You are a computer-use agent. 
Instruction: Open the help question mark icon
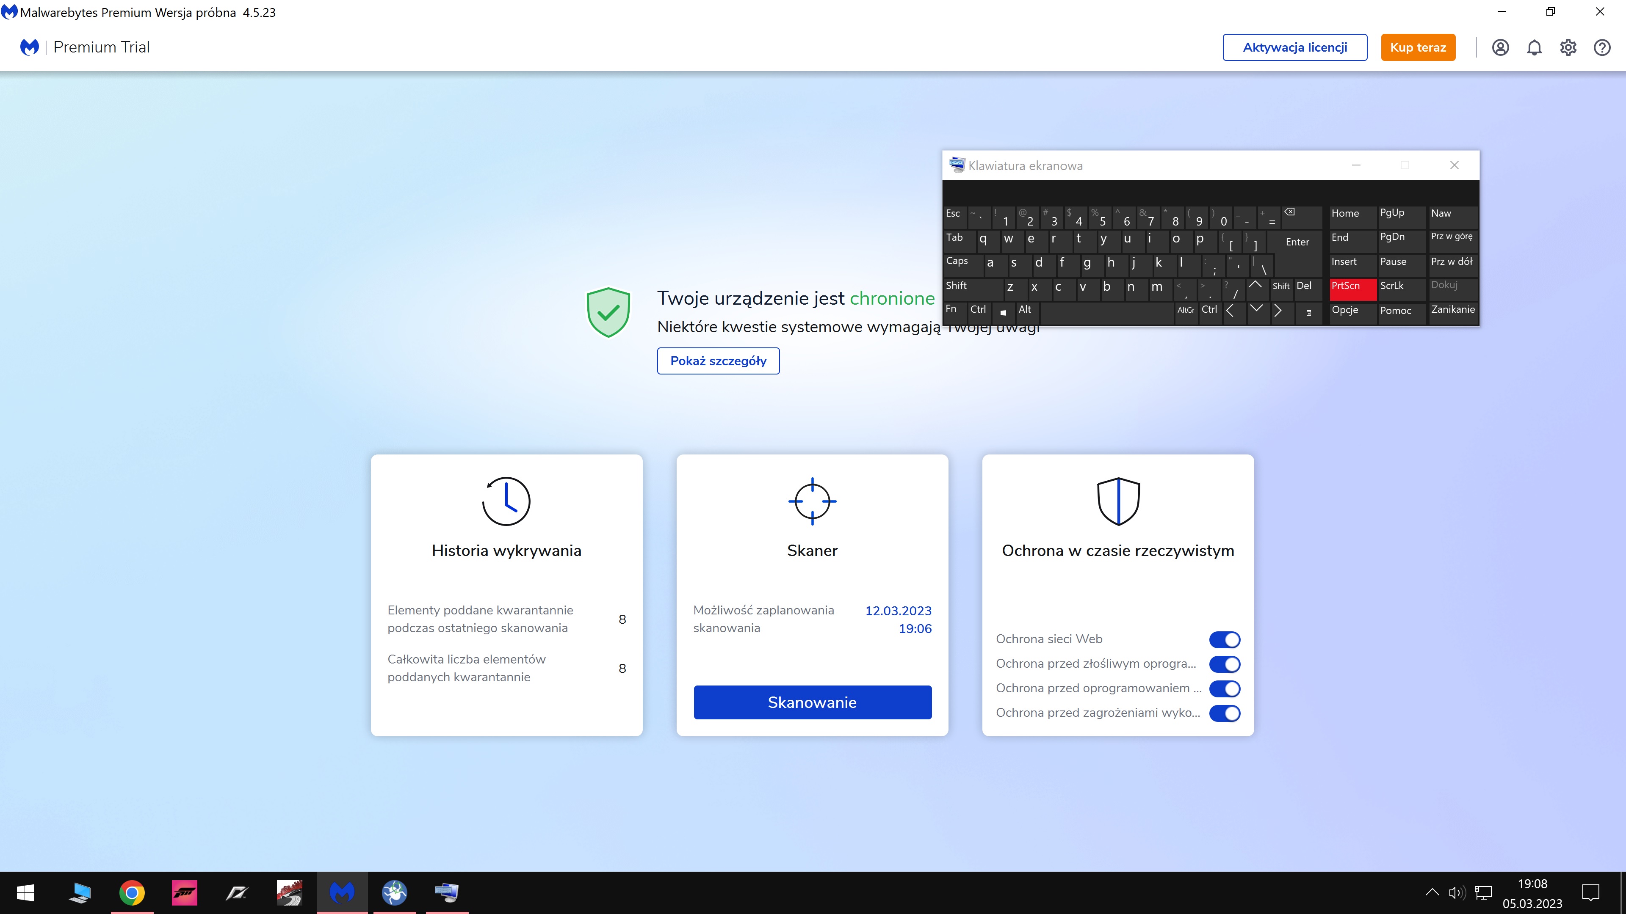[x=1603, y=47]
